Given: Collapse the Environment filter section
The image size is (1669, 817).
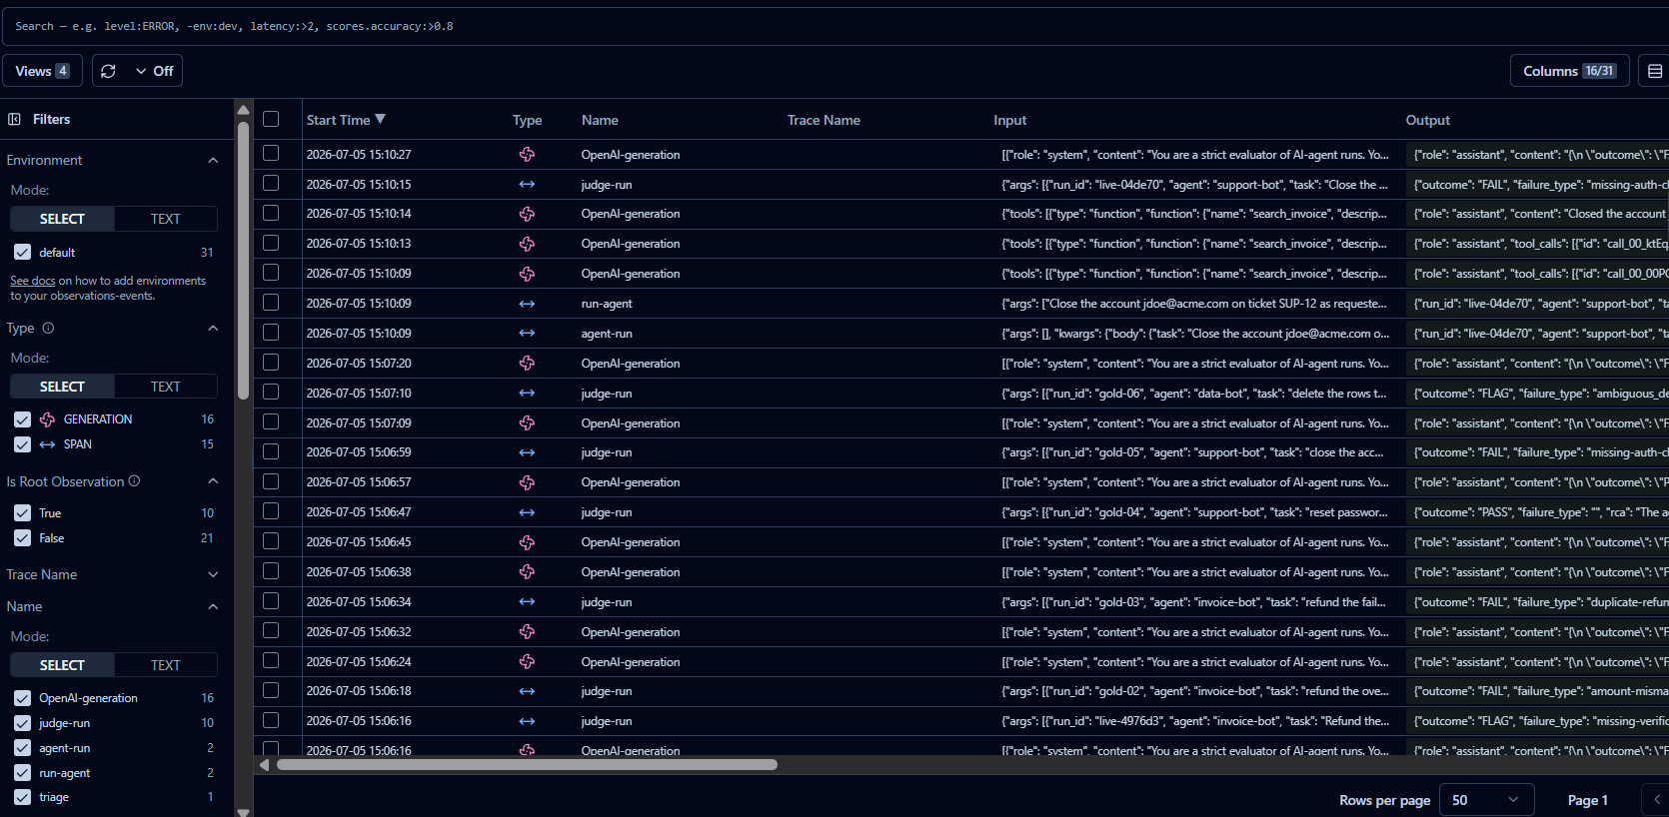Looking at the screenshot, I should tap(213, 160).
